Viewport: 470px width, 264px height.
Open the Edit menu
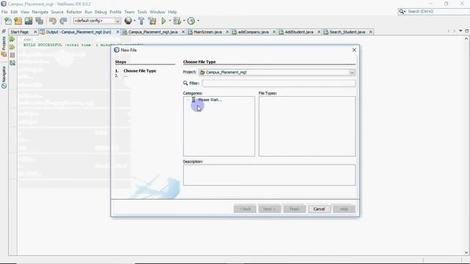coord(14,12)
